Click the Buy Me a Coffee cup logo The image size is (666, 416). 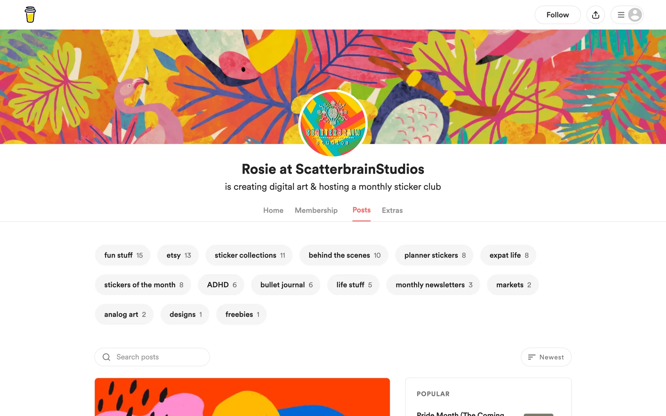[x=30, y=15]
